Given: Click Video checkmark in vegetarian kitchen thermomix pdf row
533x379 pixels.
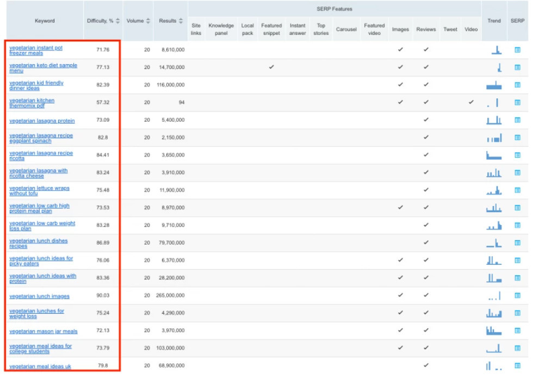Looking at the screenshot, I should (470, 102).
